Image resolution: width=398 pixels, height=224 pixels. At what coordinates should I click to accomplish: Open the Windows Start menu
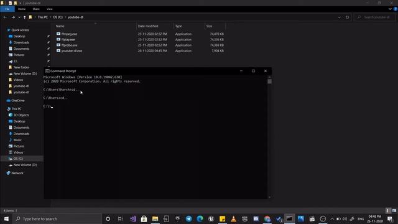pyautogui.click(x=6, y=218)
